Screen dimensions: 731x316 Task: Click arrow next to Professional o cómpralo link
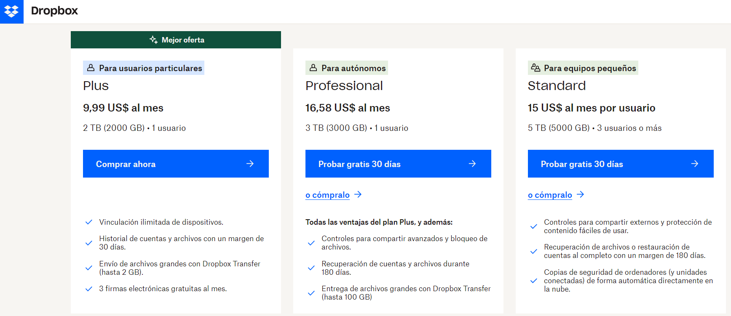(358, 194)
